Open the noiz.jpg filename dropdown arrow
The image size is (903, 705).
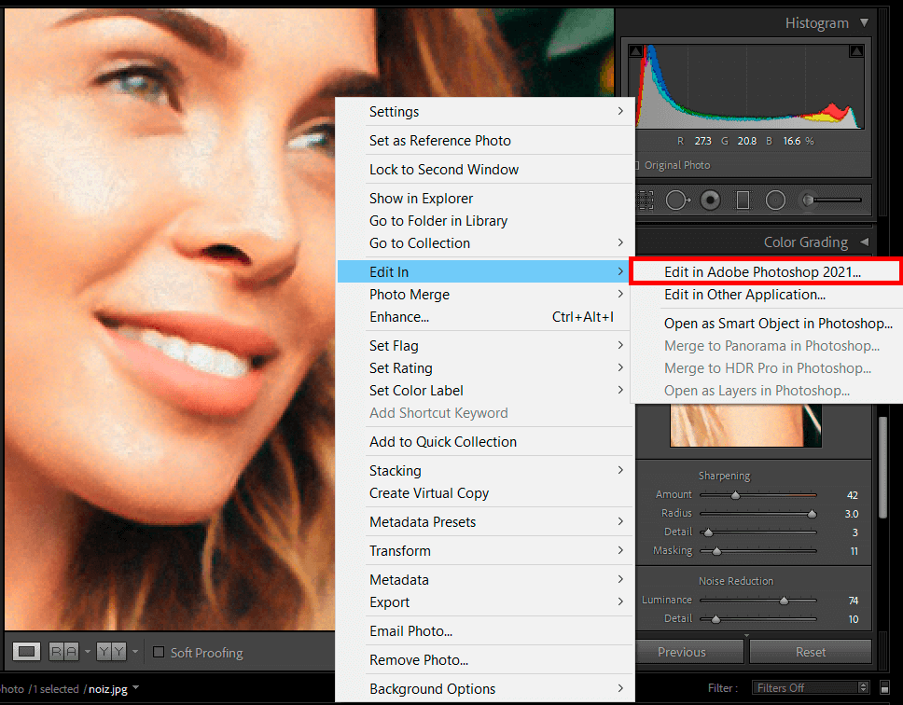[x=136, y=687]
